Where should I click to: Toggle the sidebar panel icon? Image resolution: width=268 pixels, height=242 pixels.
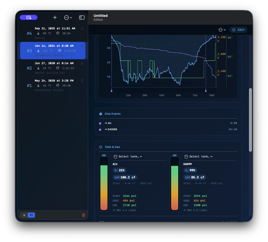click(x=82, y=17)
